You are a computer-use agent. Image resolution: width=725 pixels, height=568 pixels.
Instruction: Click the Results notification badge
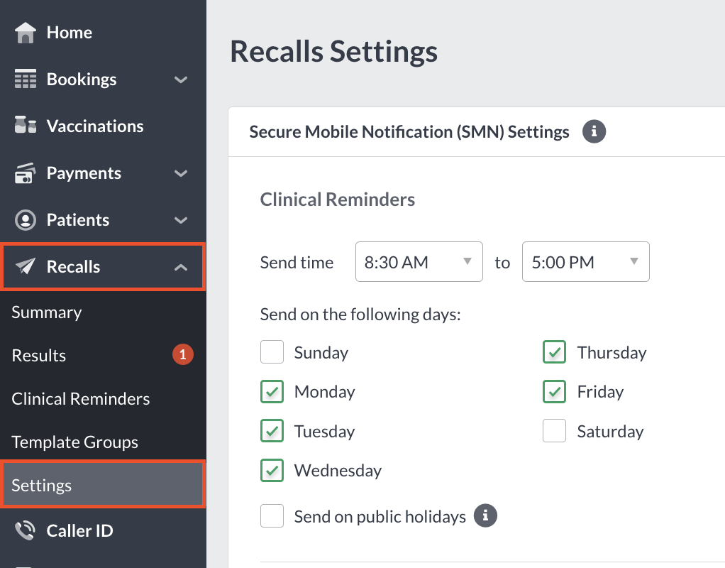182,354
